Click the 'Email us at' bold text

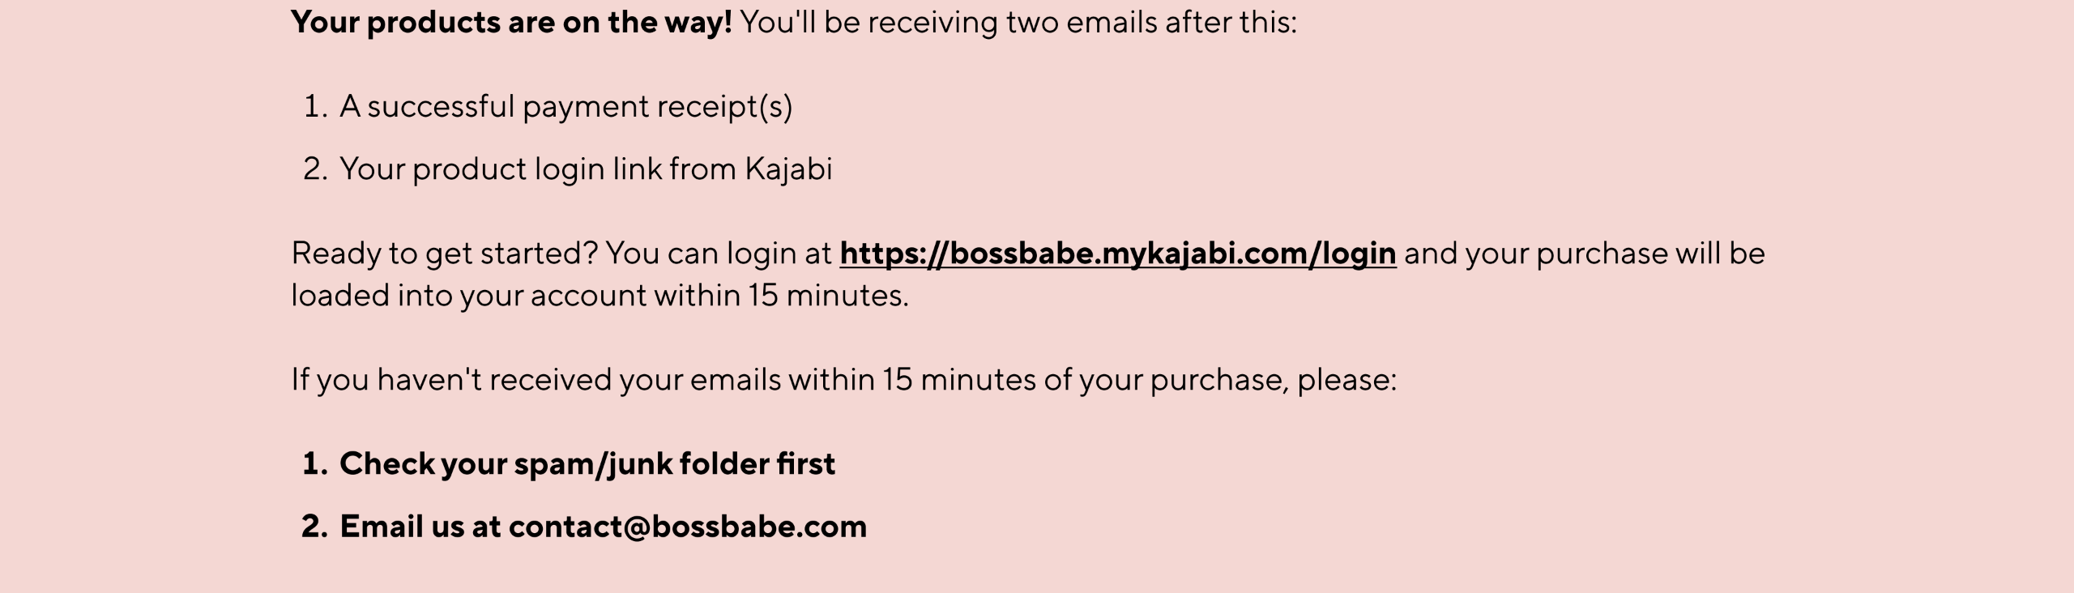click(420, 527)
